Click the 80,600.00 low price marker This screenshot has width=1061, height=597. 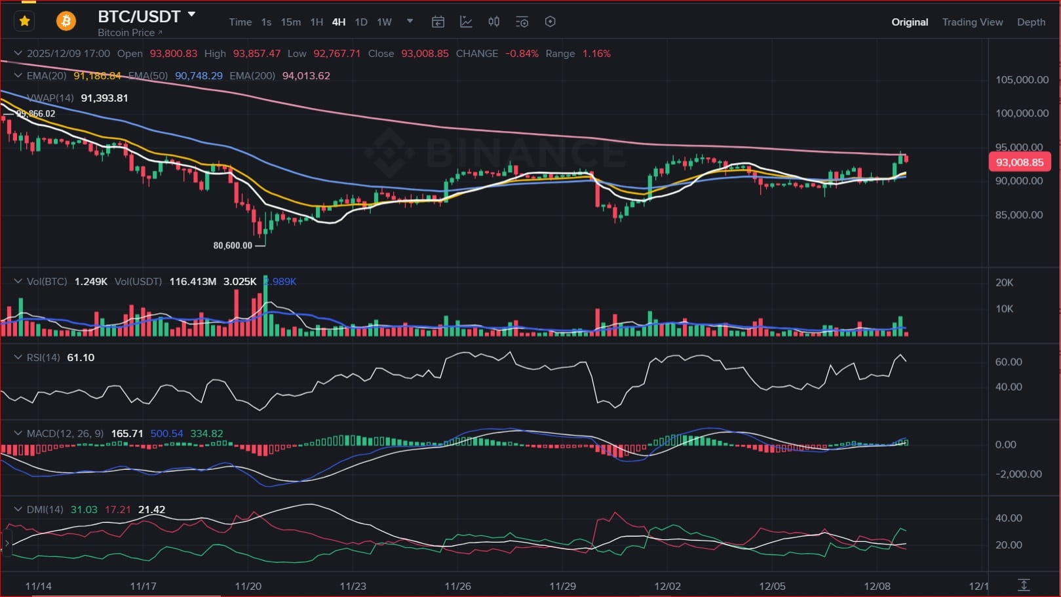tap(233, 246)
